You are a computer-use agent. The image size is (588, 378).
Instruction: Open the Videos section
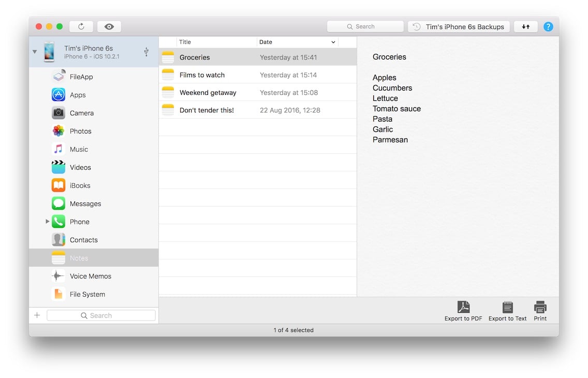(80, 167)
